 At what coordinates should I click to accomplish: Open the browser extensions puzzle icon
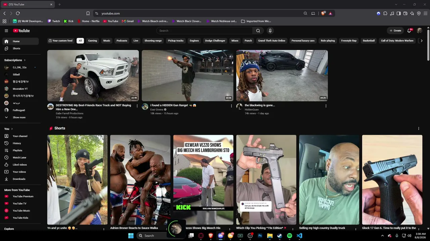(x=385, y=13)
